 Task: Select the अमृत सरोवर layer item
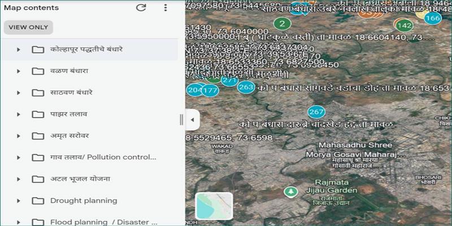(x=69, y=136)
